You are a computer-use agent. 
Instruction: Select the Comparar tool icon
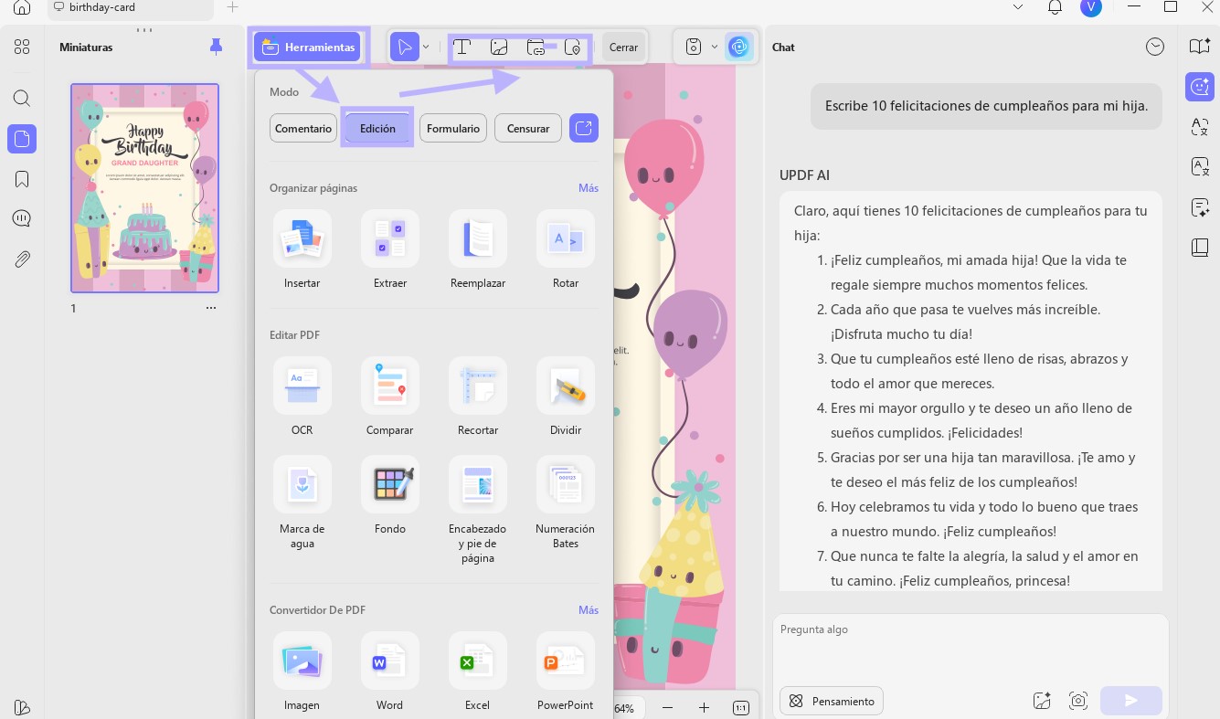390,386
